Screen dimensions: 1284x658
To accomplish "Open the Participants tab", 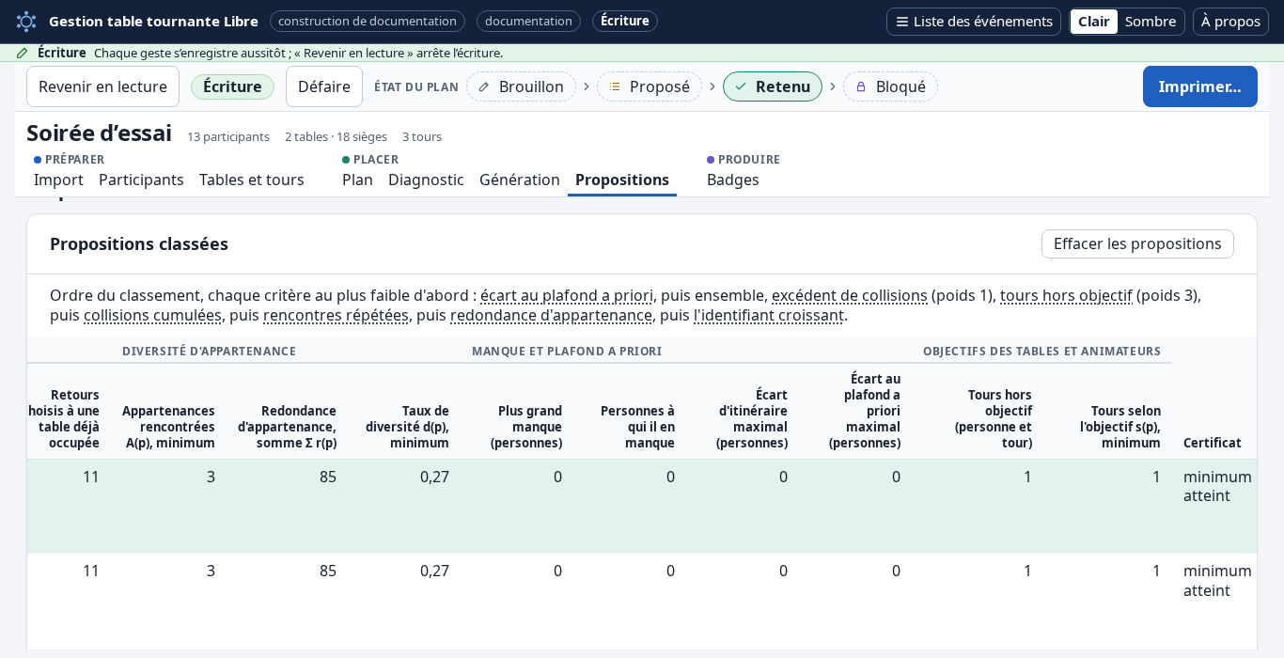I will point(141,180).
